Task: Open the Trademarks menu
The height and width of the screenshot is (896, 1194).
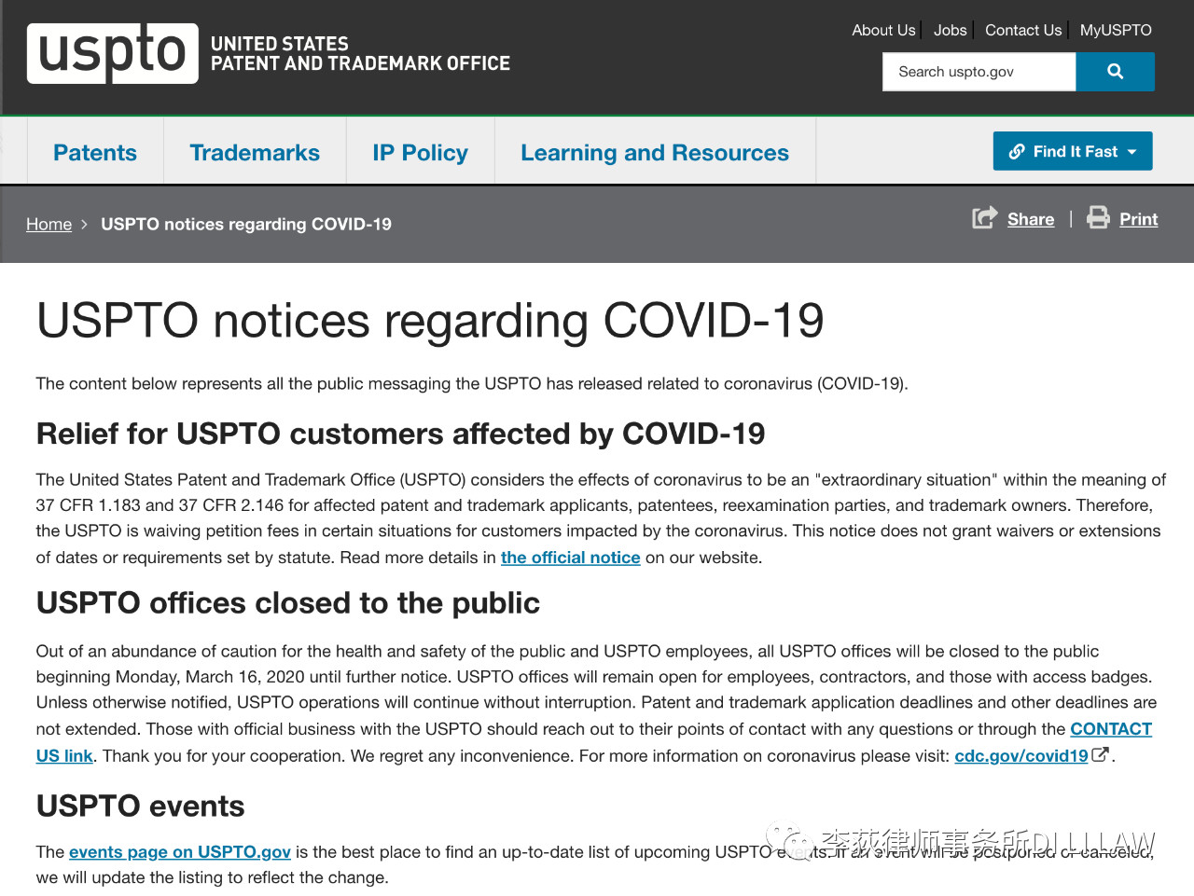Action: click(x=255, y=153)
